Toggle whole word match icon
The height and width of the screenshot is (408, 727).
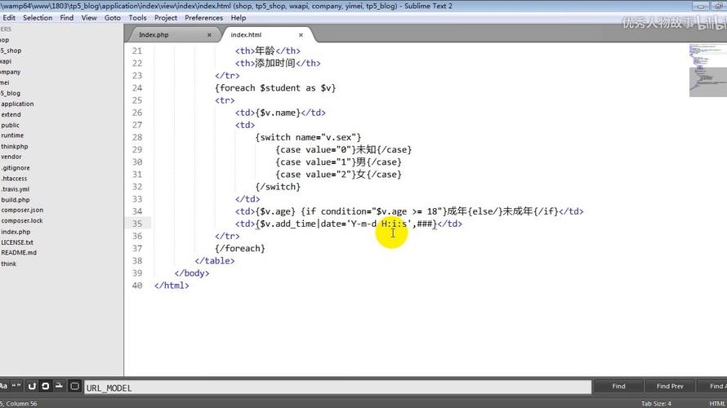[x=17, y=386]
